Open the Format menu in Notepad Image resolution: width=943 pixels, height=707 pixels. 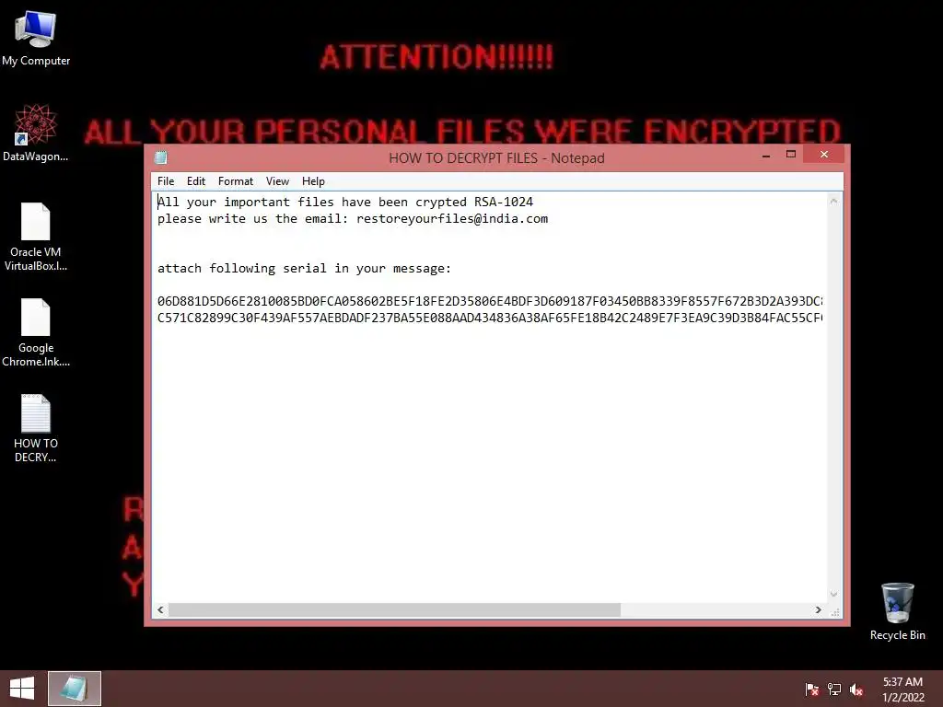pos(235,181)
